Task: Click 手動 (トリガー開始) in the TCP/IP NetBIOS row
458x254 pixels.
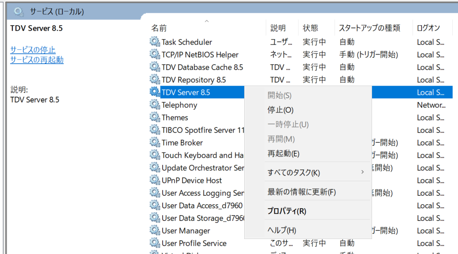Action: (x=369, y=55)
